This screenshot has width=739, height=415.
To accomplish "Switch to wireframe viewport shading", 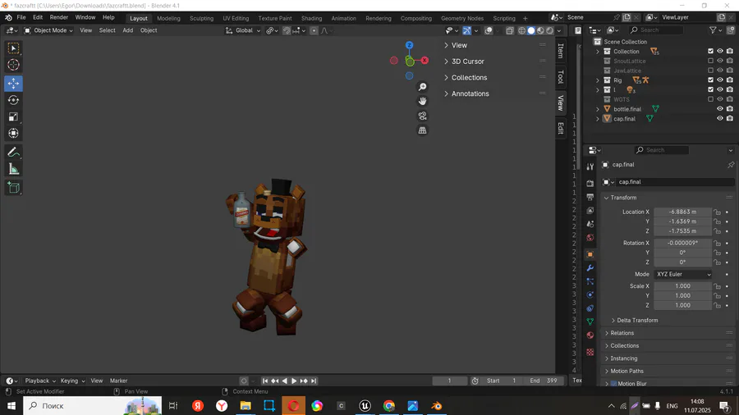I will tap(521, 30).
